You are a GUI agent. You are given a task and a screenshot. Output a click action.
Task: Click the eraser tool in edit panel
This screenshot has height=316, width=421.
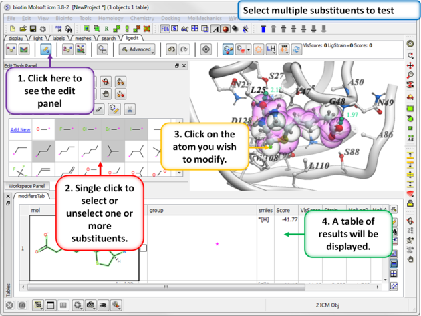[100, 109]
